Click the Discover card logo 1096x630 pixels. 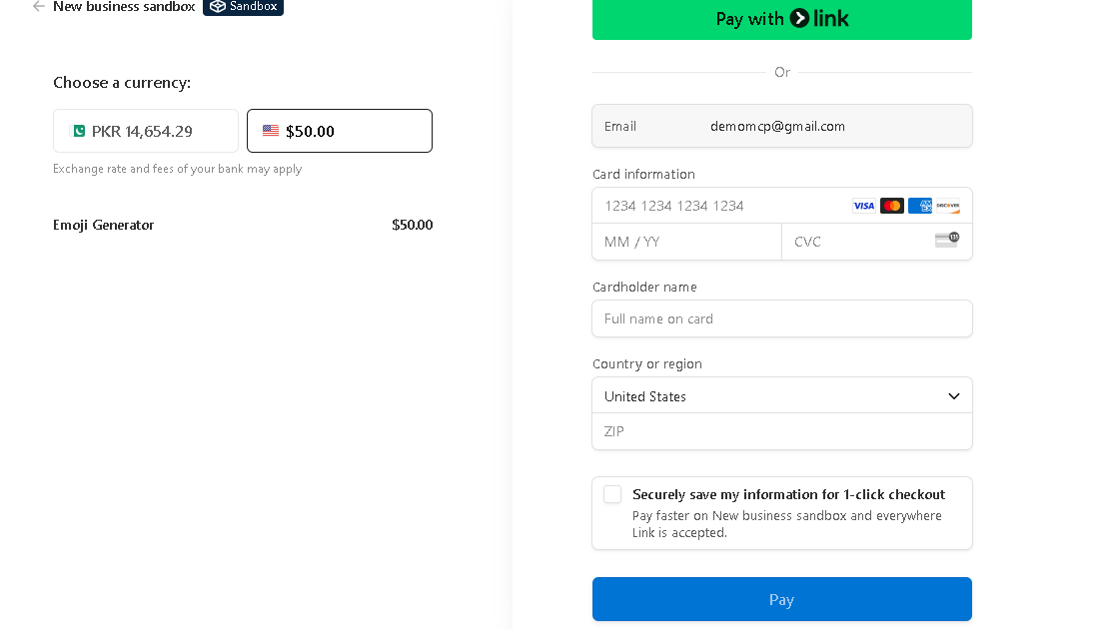click(948, 206)
